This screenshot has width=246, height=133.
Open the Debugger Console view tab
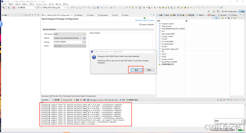(x=95, y=100)
